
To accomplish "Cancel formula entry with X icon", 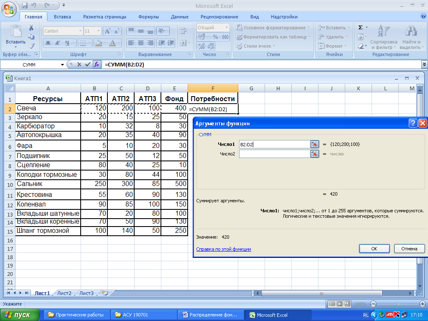I will (79, 64).
